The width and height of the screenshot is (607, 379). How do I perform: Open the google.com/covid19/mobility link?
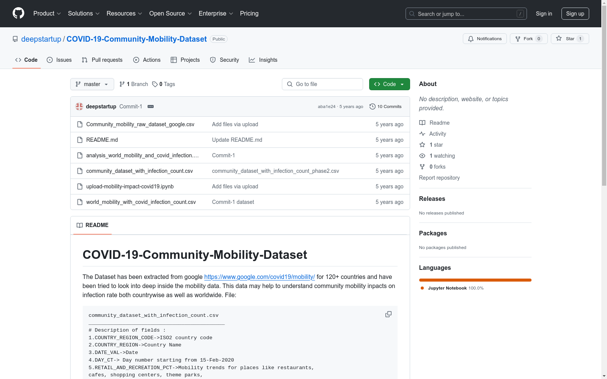pyautogui.click(x=259, y=277)
